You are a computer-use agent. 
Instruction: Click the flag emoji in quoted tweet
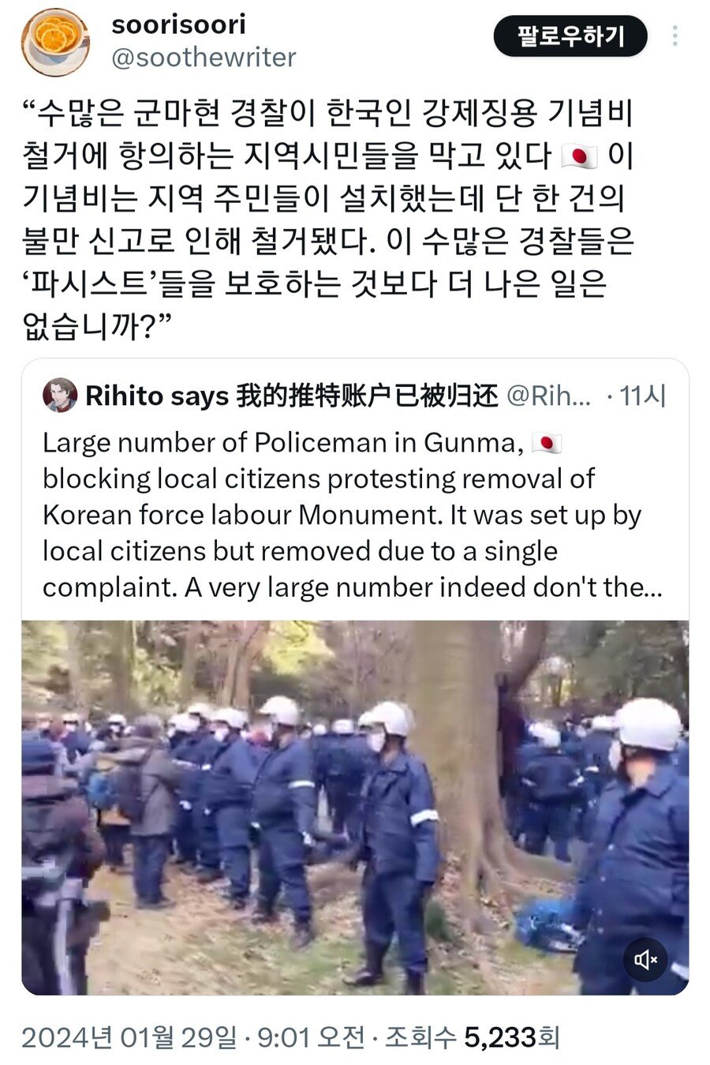pyautogui.click(x=547, y=443)
